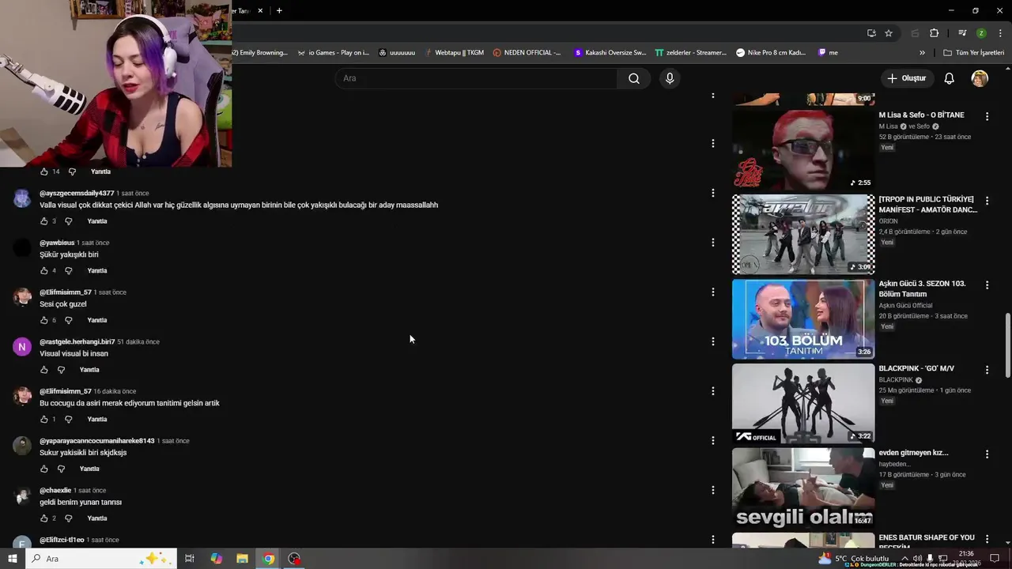Open more options for 'O Bİ'TANE' video
The image size is (1012, 569).
tap(987, 116)
